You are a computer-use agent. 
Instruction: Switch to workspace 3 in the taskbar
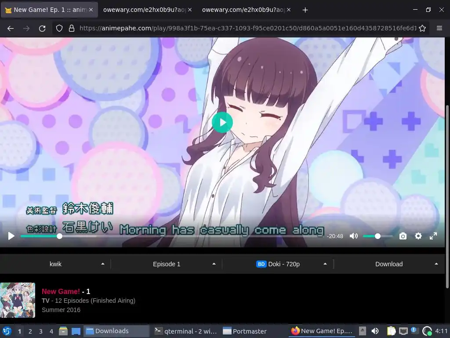[41, 331]
